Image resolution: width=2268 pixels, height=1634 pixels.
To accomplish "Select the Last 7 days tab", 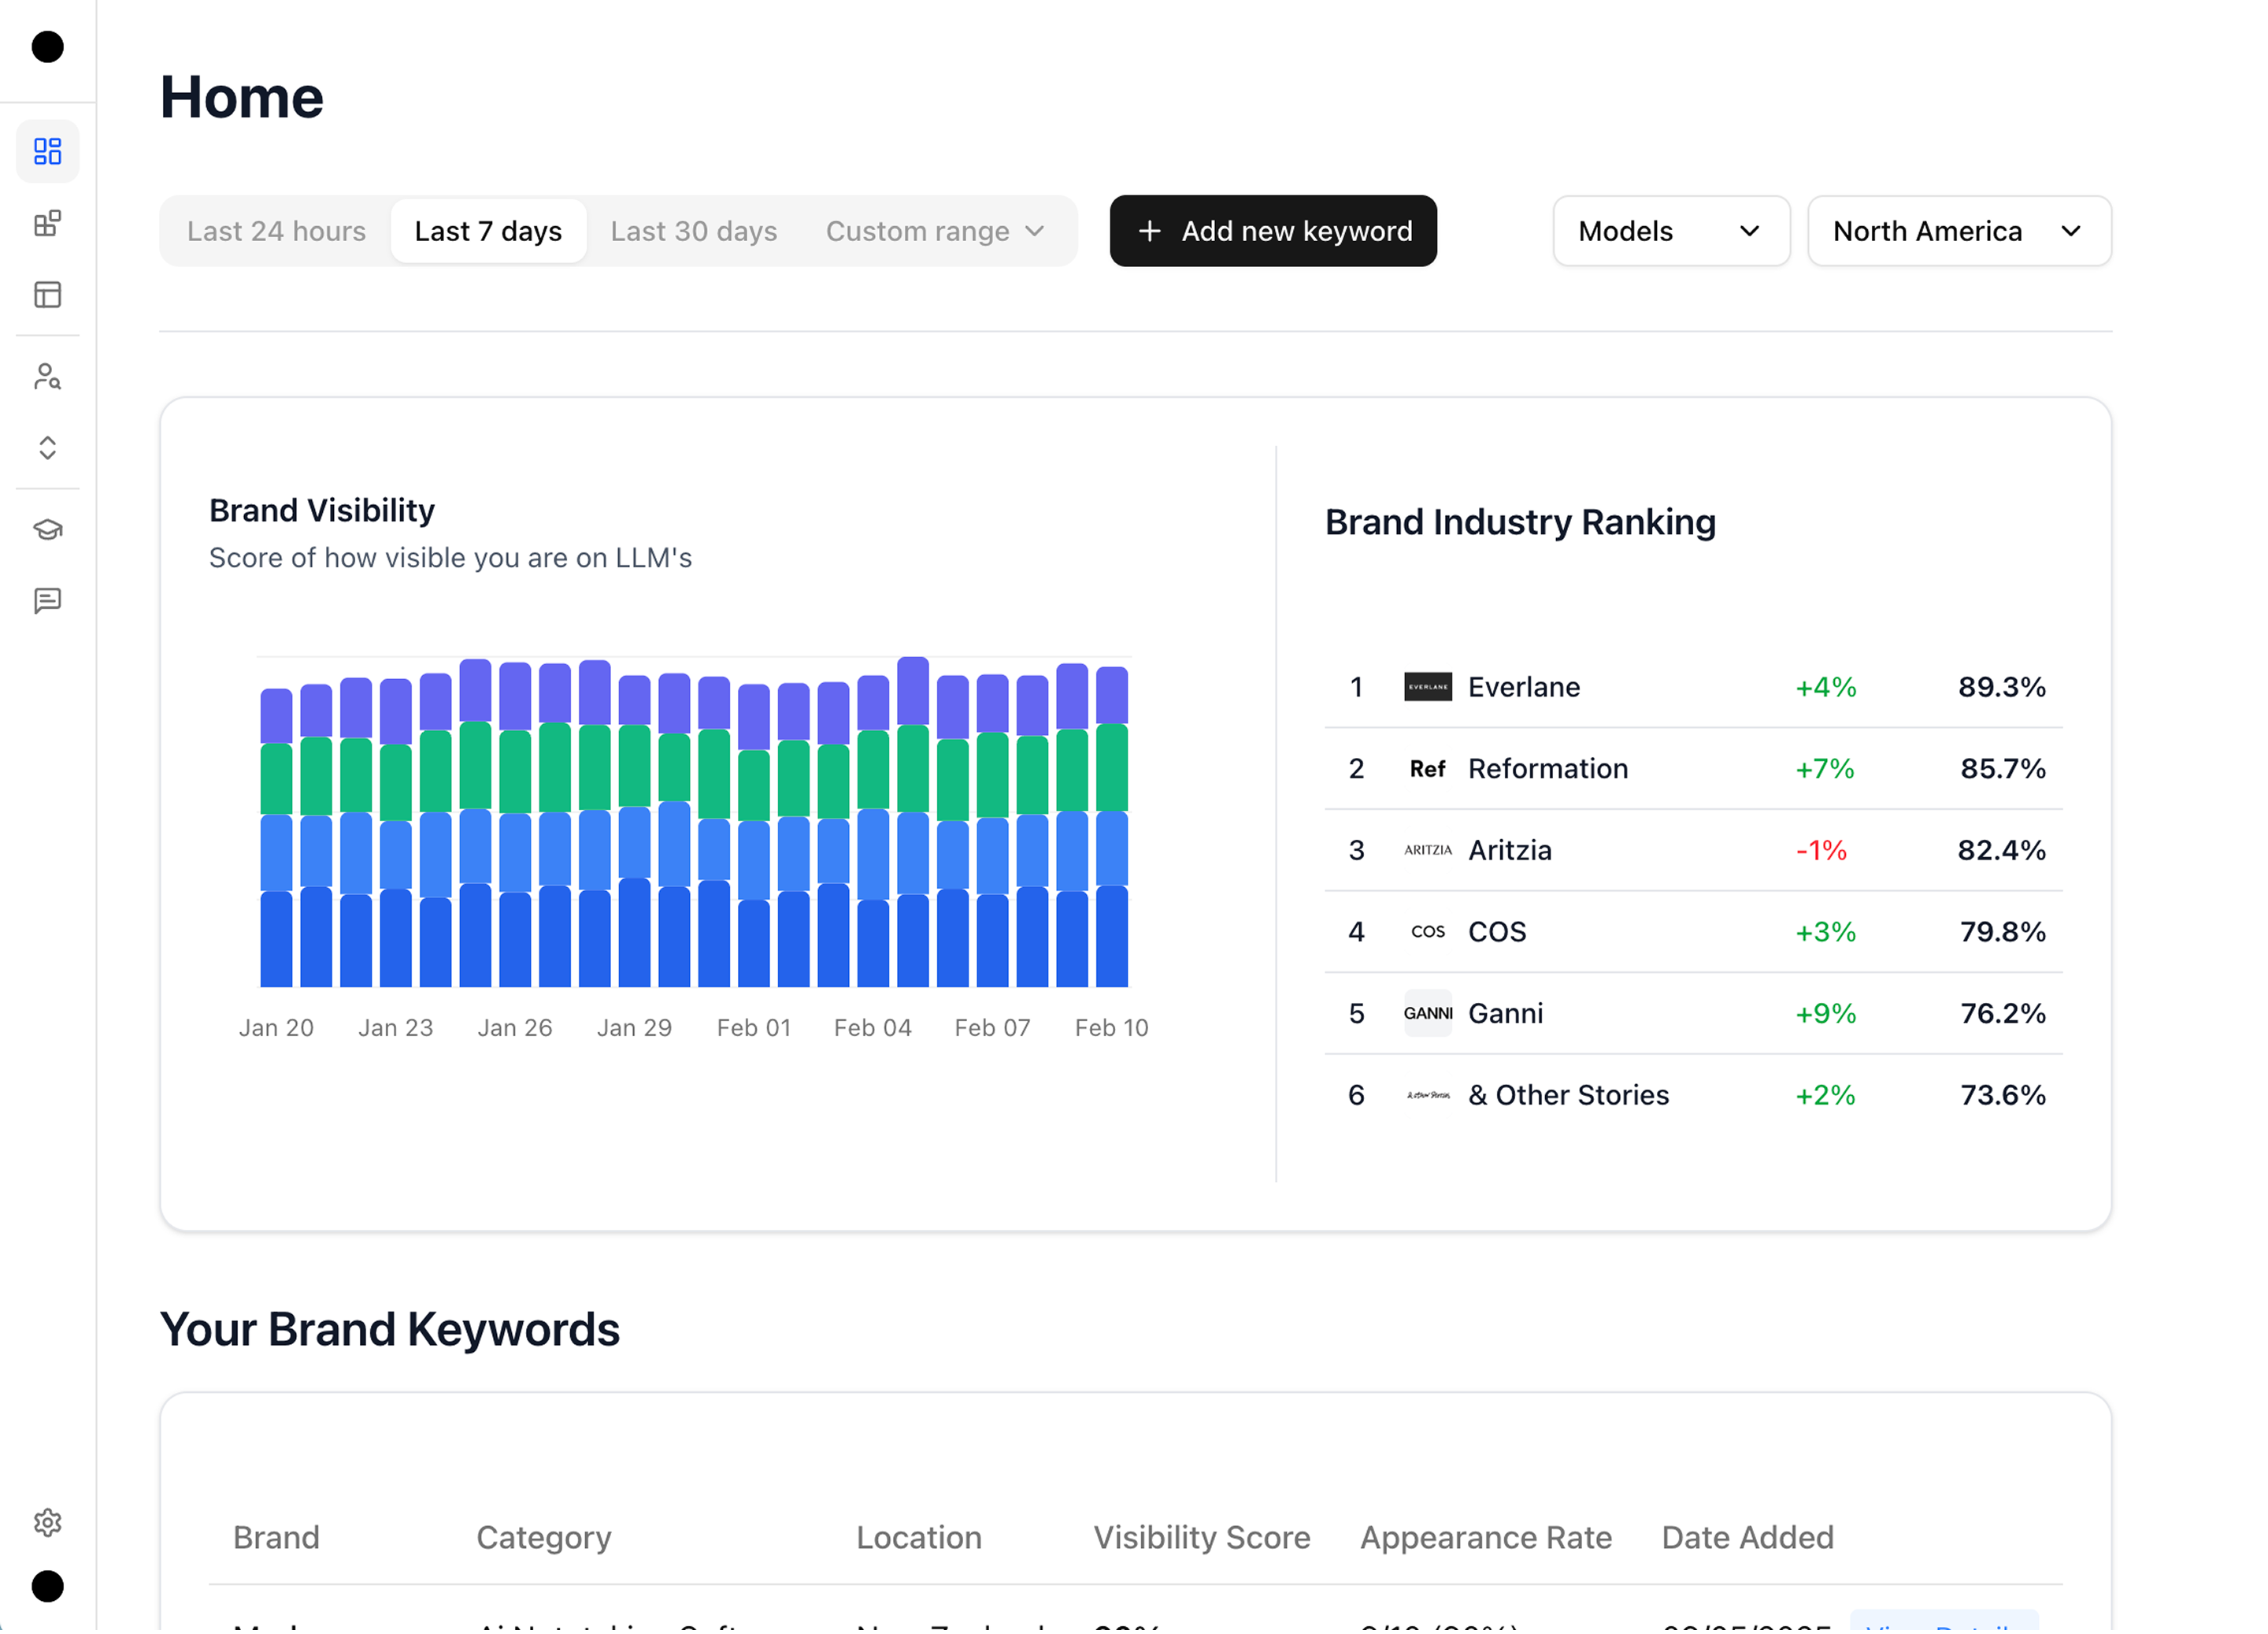I will click(489, 232).
